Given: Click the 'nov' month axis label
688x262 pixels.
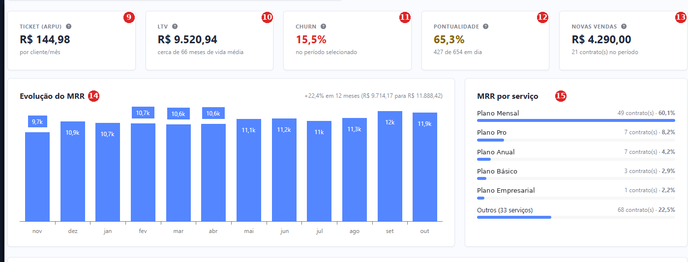Looking at the screenshot, I should (37, 231).
